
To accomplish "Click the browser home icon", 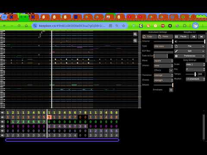I will coord(26,26).
